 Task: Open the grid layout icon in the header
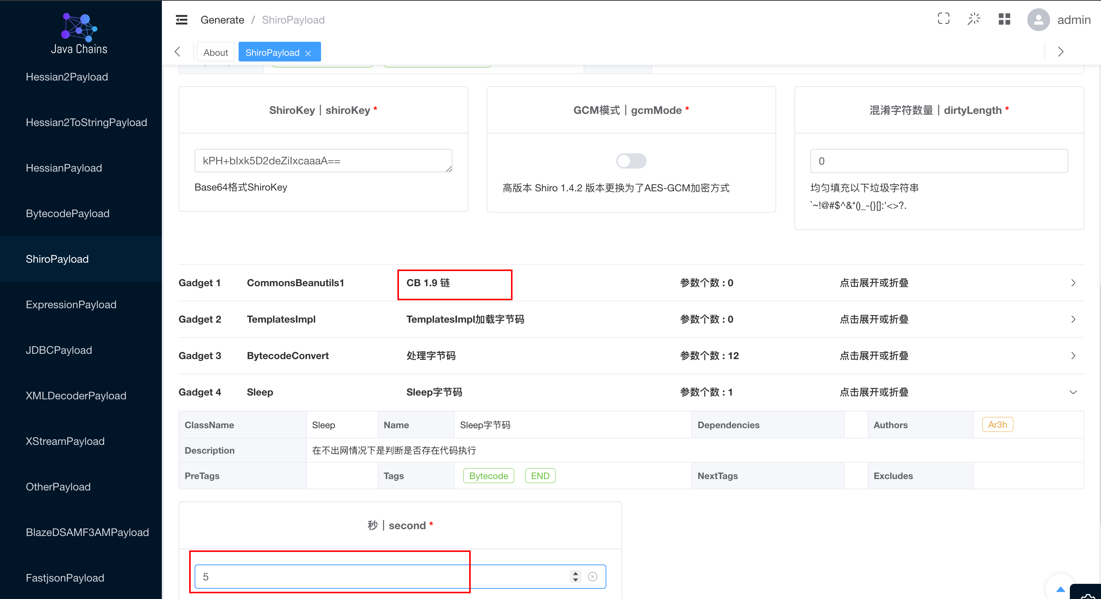[x=1005, y=19]
